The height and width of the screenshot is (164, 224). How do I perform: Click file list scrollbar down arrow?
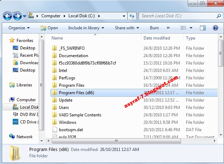click(x=221, y=135)
